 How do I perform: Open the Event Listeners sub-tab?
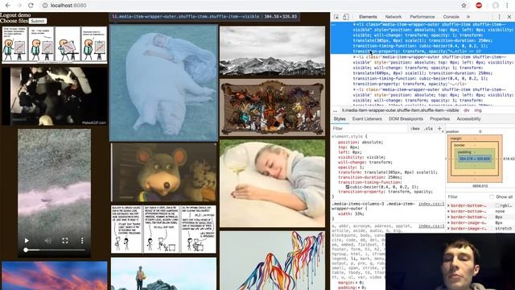[367, 118]
